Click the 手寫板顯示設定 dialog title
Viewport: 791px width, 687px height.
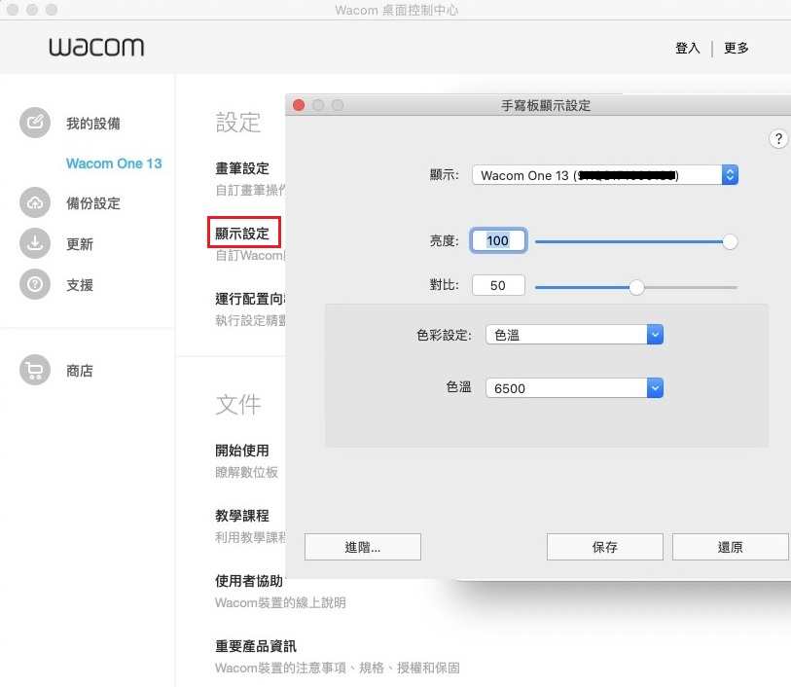546,105
